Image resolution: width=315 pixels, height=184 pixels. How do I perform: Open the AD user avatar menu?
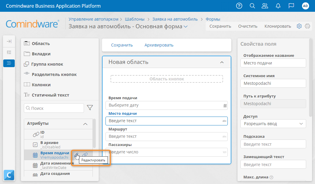click(x=305, y=6)
